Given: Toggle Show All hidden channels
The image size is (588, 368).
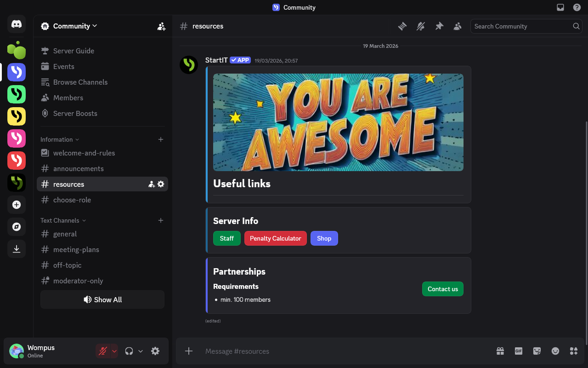Looking at the screenshot, I should 102,299.
